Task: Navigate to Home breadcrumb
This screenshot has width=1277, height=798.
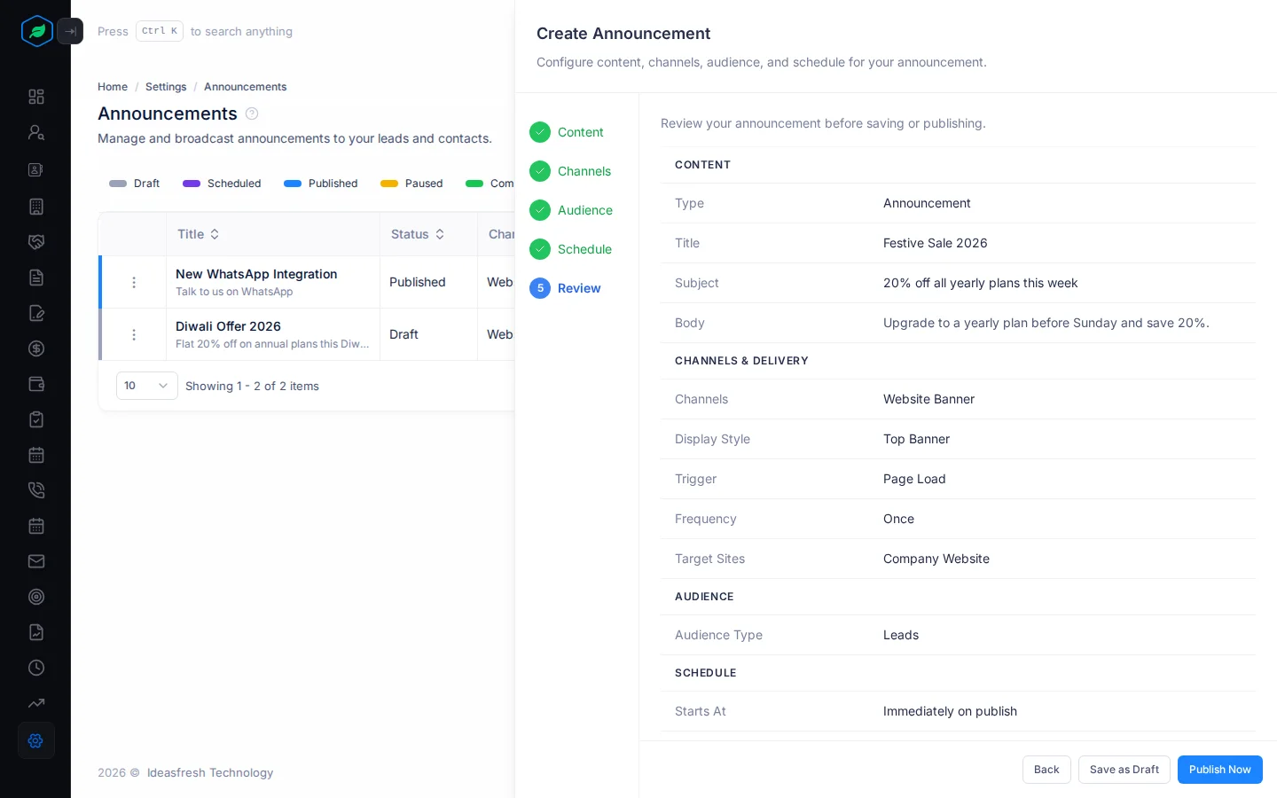Action: tap(113, 87)
